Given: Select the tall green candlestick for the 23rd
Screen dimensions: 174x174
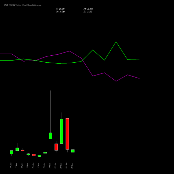Looking at the screenshot, I should [x=62, y=131].
